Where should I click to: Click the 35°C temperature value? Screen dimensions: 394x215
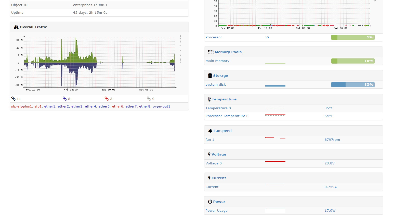[329, 108]
